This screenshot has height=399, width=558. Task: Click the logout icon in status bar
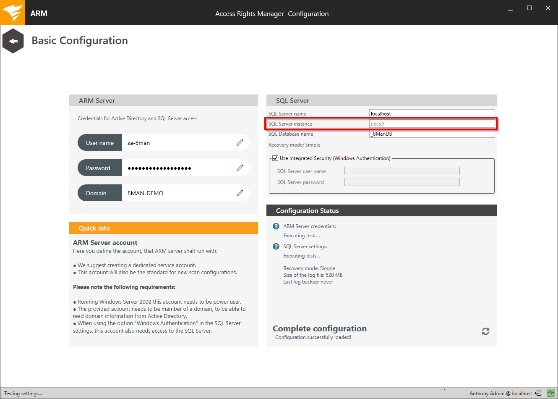tap(538, 393)
